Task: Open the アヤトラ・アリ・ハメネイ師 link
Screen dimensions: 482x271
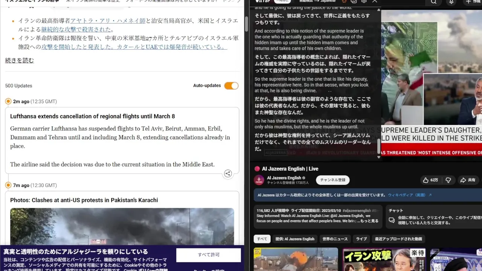Action: tap(108, 21)
